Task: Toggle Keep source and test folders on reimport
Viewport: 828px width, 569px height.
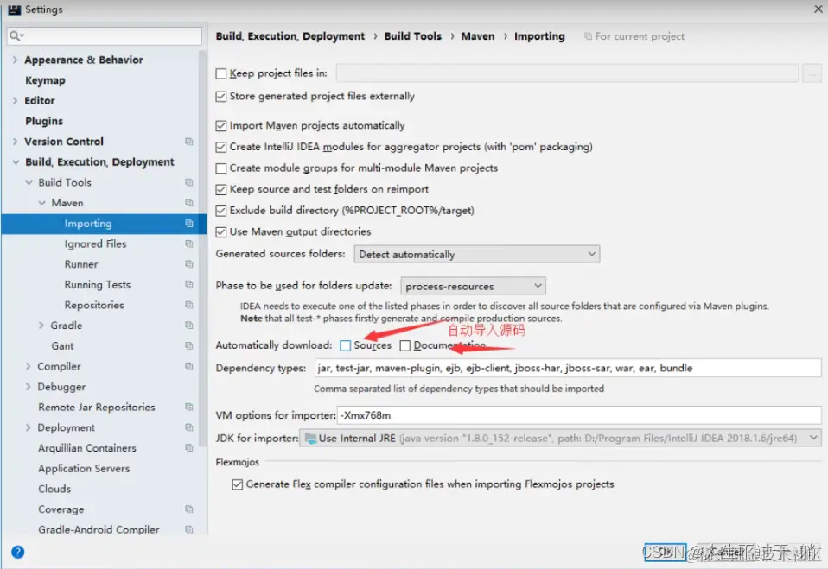Action: click(x=221, y=189)
